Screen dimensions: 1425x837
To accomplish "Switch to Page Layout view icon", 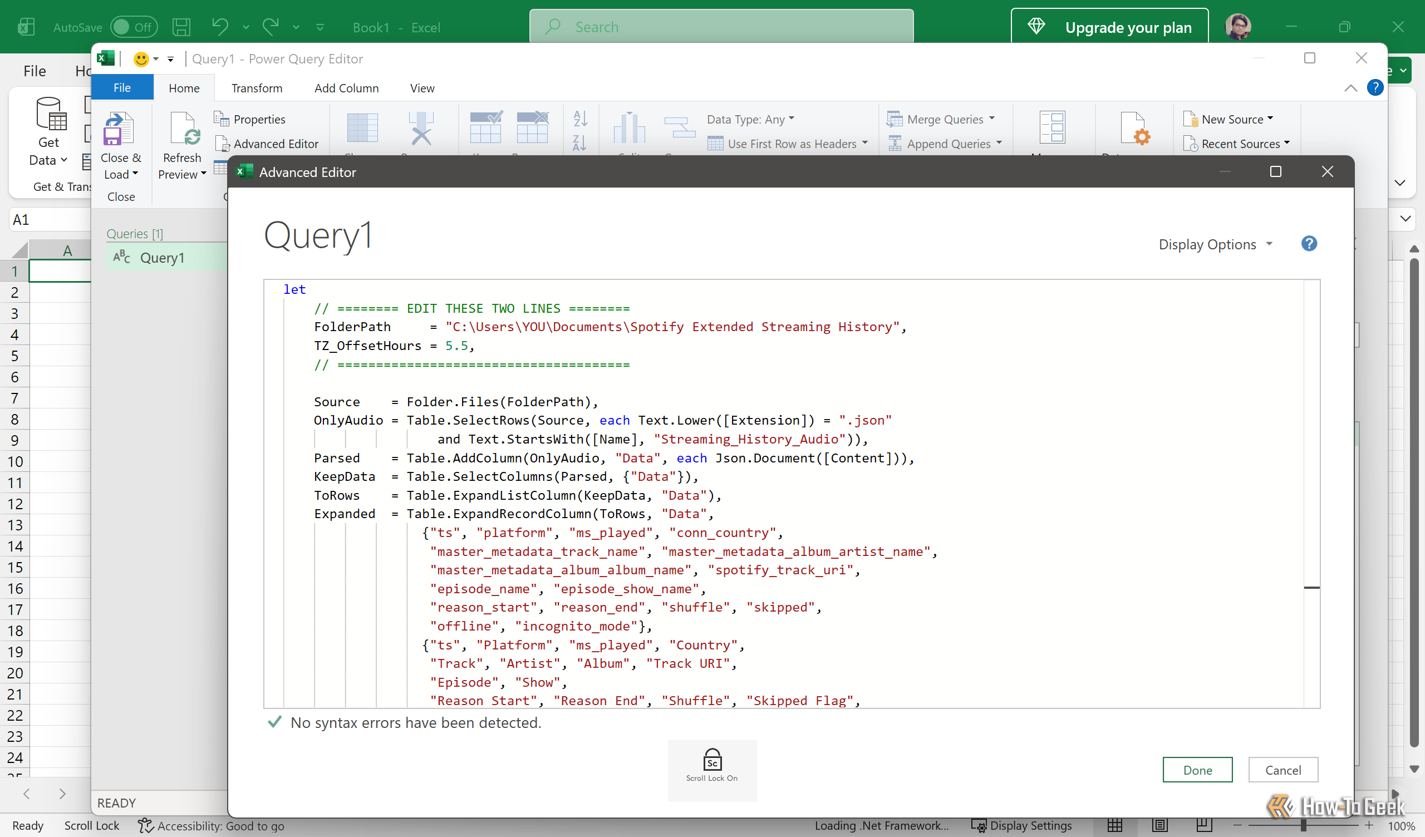I will pos(1159,825).
